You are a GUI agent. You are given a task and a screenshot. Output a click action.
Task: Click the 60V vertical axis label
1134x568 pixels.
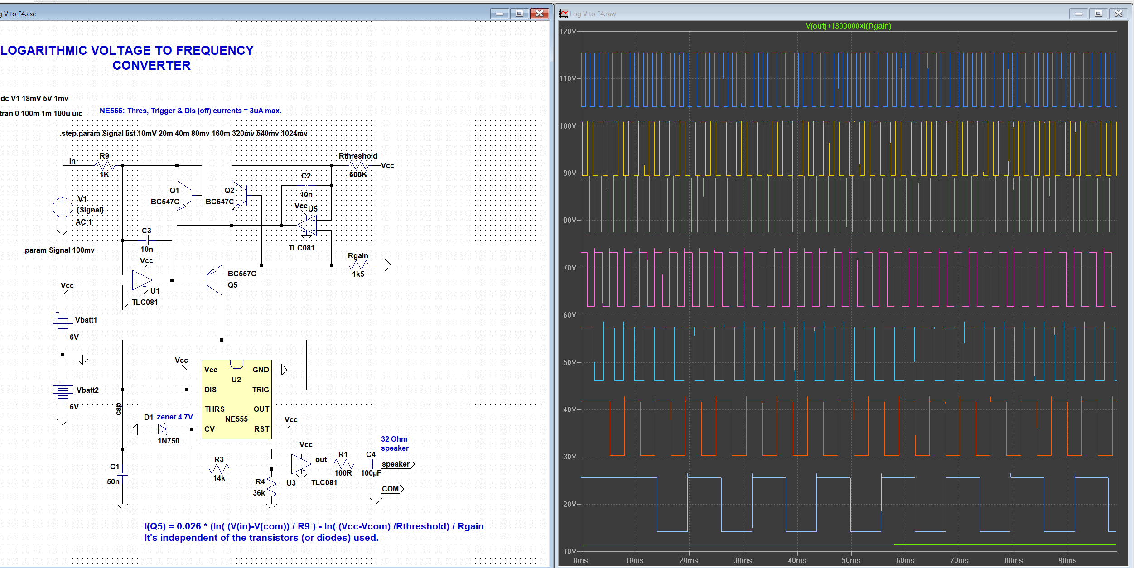[570, 315]
